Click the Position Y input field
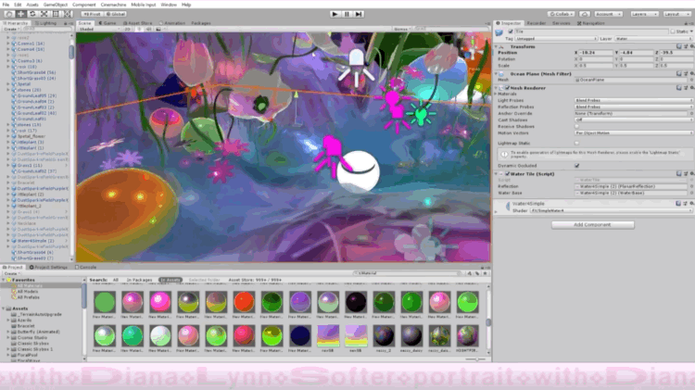Image resolution: width=695 pixels, height=390 pixels. click(x=636, y=53)
